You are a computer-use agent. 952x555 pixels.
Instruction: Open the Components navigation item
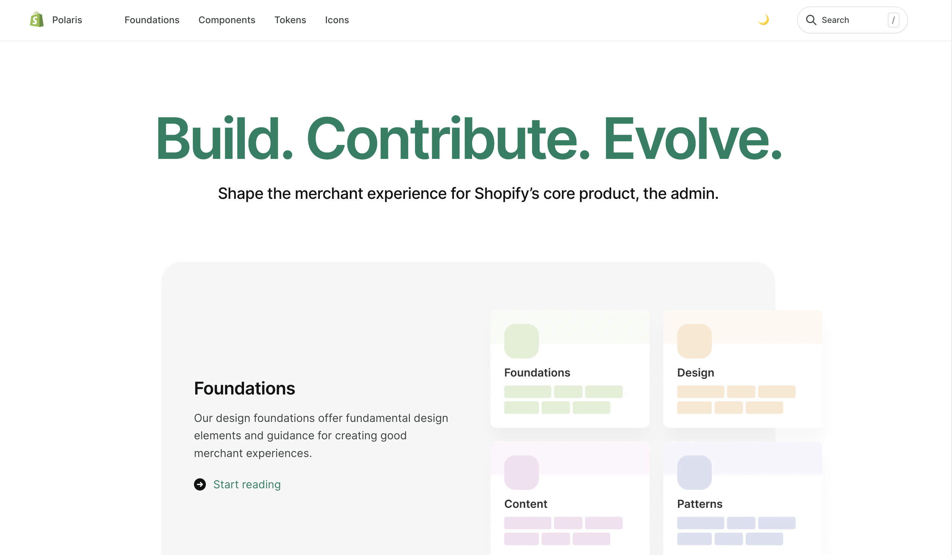tap(227, 20)
